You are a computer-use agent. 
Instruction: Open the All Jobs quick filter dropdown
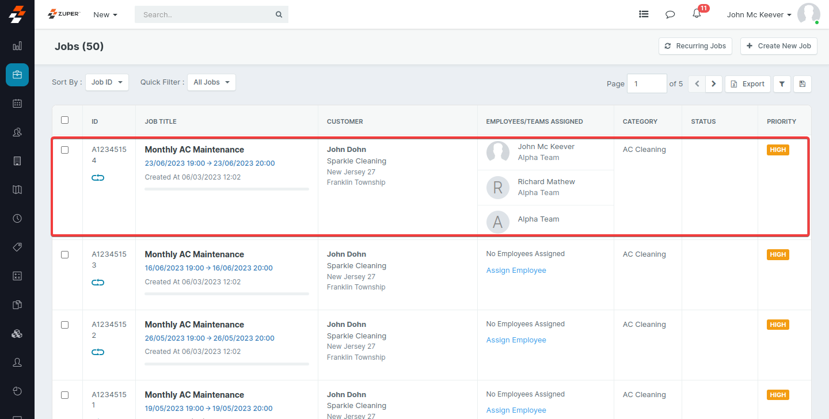pyautogui.click(x=211, y=82)
